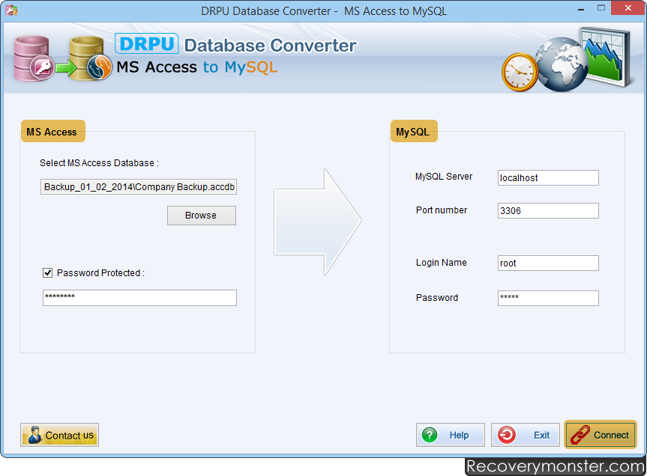Click the Contact us person icon
The height and width of the screenshot is (476, 647).
point(34,435)
